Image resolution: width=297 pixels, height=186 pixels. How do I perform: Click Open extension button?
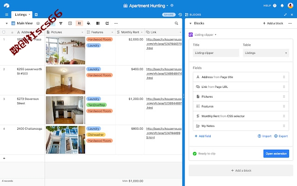pyautogui.click(x=276, y=153)
